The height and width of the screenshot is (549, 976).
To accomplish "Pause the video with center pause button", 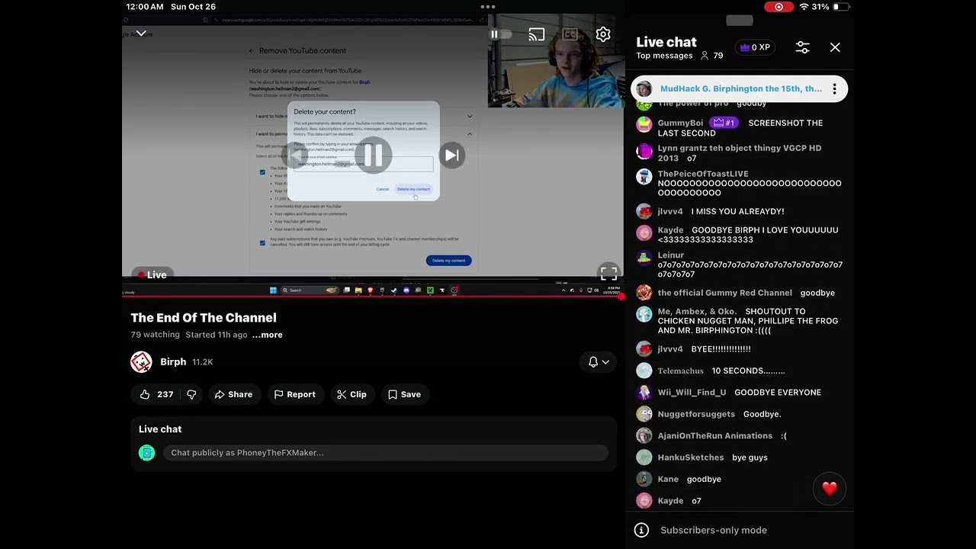I will pos(373,156).
